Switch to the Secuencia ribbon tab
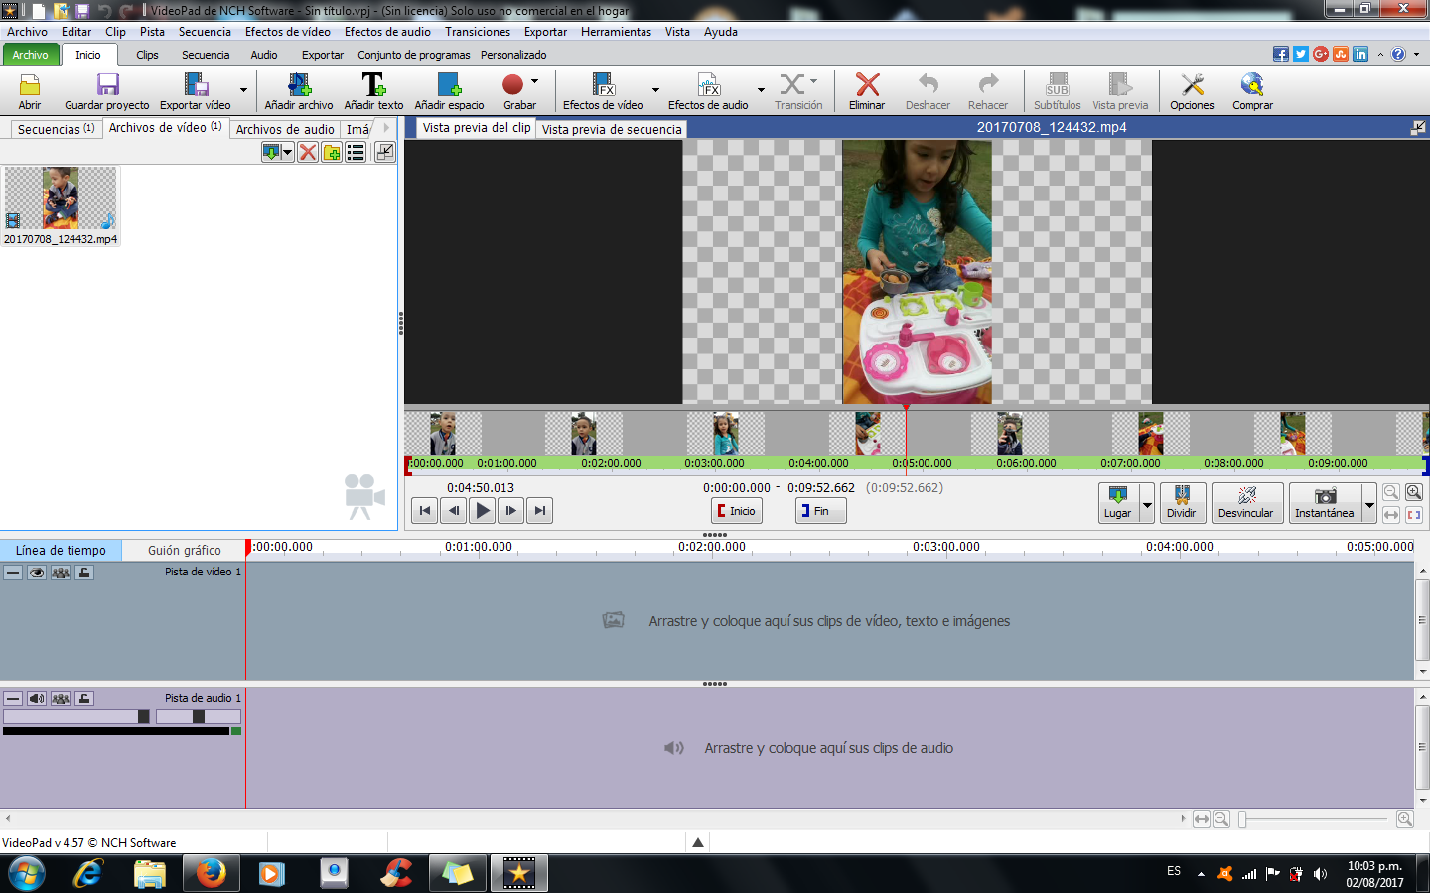 206,55
